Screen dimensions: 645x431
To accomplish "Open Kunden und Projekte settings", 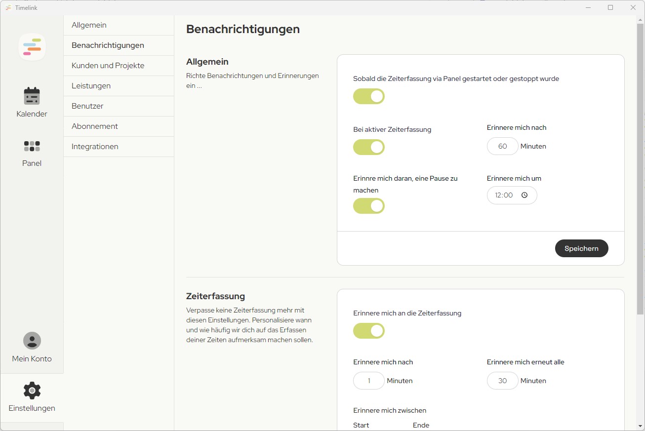I will click(x=119, y=66).
